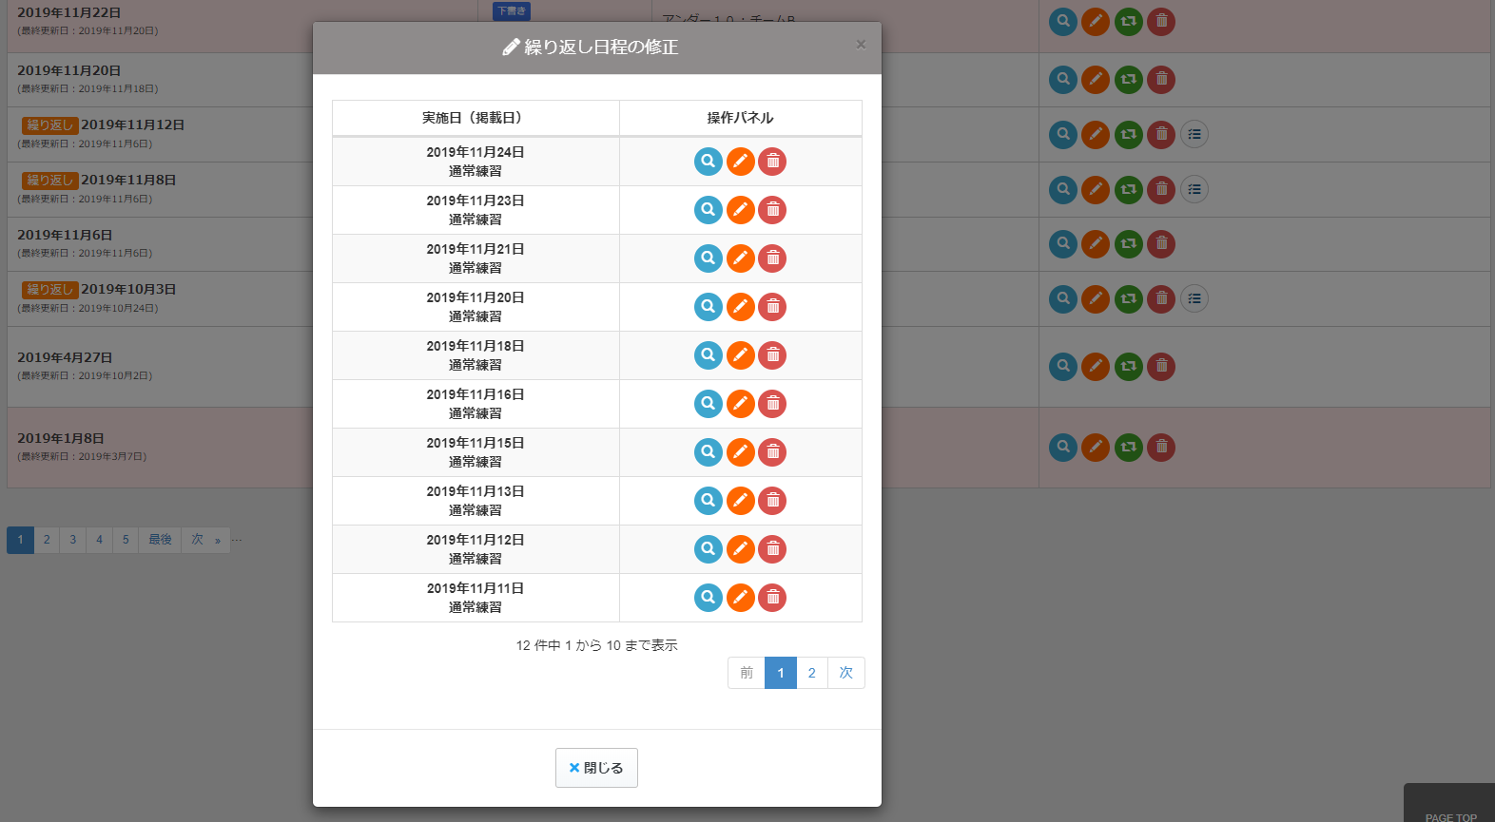Go to page 2 of the modal list

pos(811,673)
